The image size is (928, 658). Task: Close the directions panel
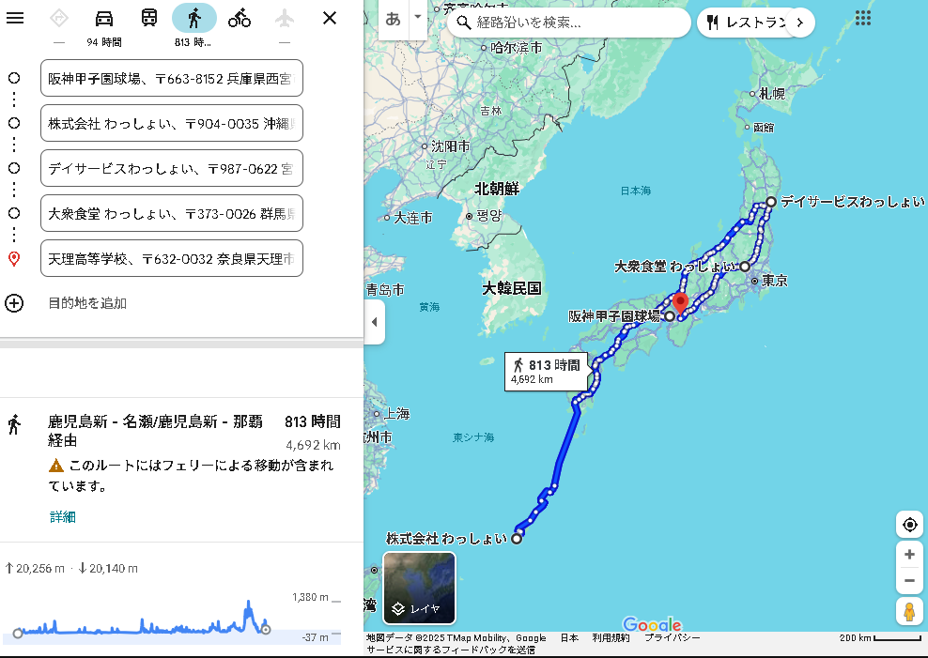330,19
